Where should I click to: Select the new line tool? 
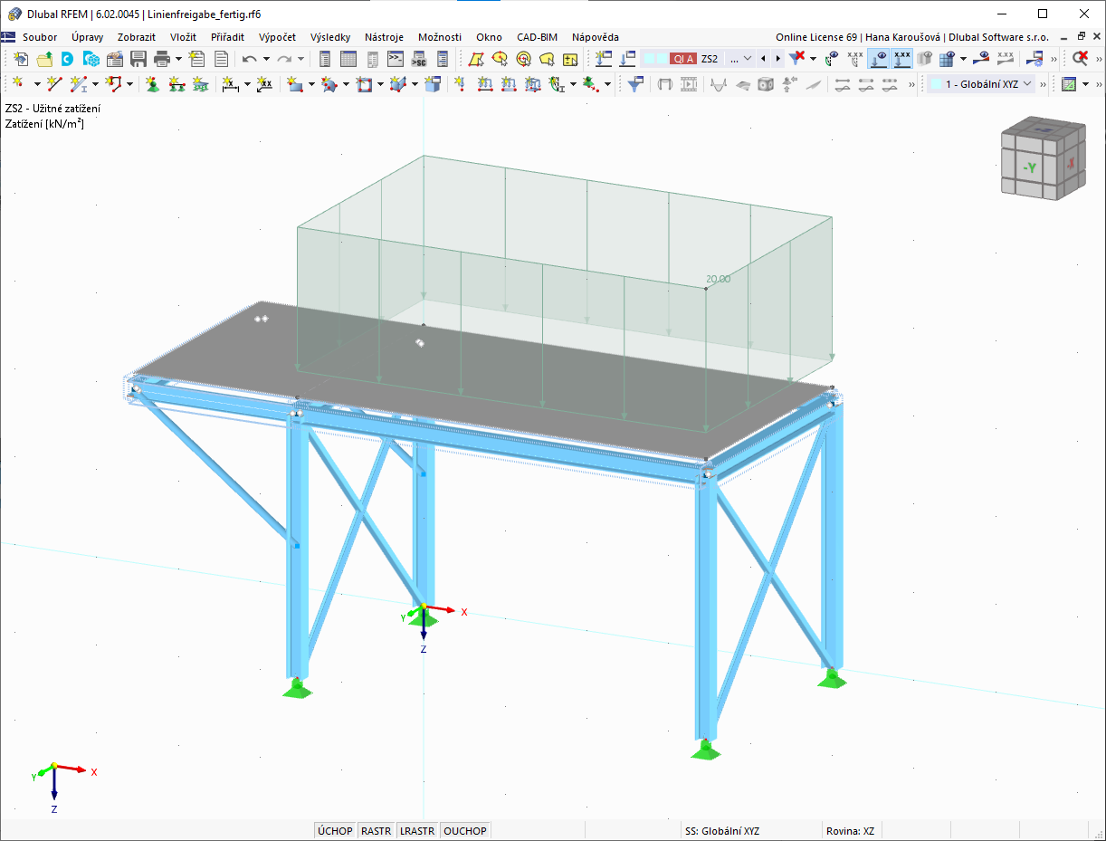(x=54, y=84)
